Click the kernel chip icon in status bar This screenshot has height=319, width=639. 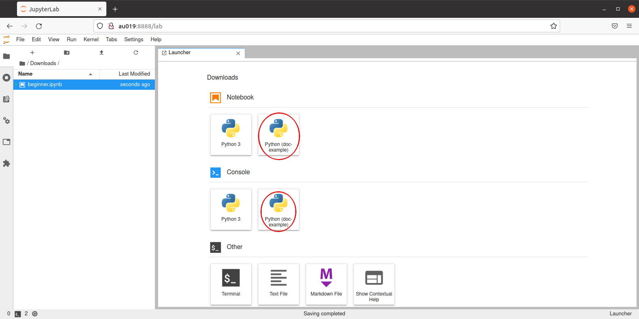click(x=35, y=314)
